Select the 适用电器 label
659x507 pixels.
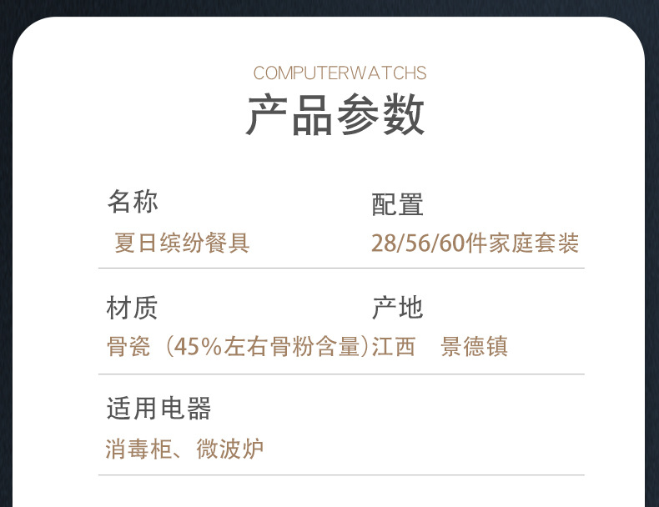pos(158,409)
